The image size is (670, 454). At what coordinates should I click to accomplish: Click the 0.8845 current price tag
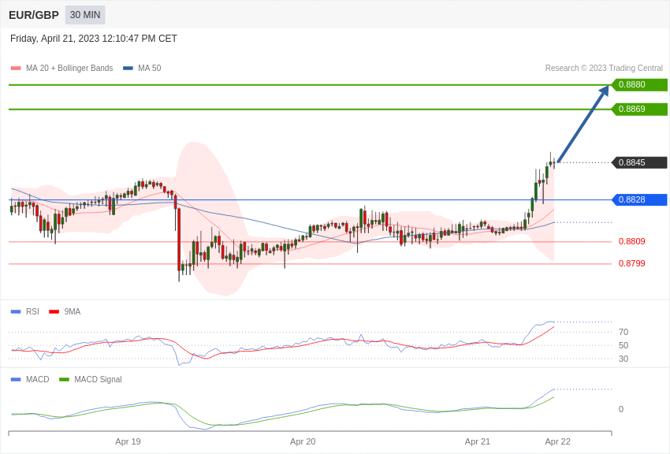point(640,162)
